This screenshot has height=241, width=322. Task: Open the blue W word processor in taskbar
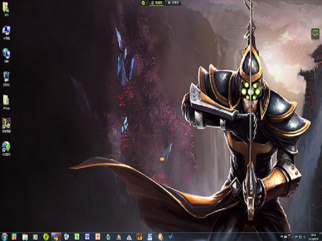click(x=87, y=237)
